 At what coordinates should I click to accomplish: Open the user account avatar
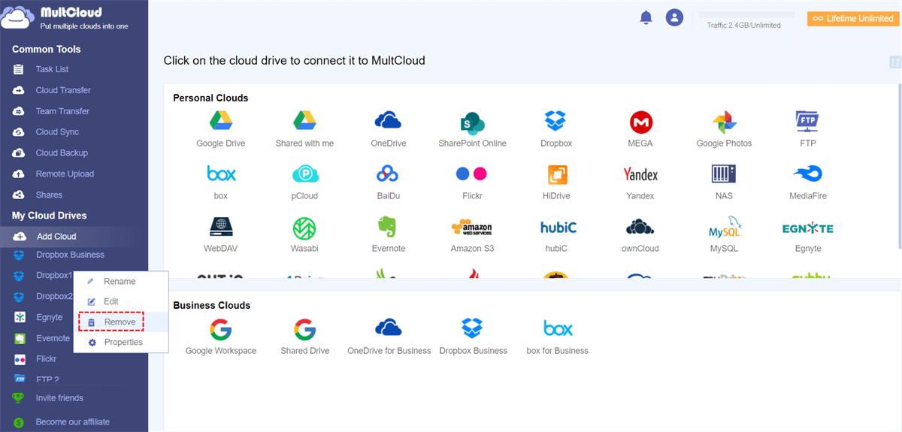click(x=675, y=17)
